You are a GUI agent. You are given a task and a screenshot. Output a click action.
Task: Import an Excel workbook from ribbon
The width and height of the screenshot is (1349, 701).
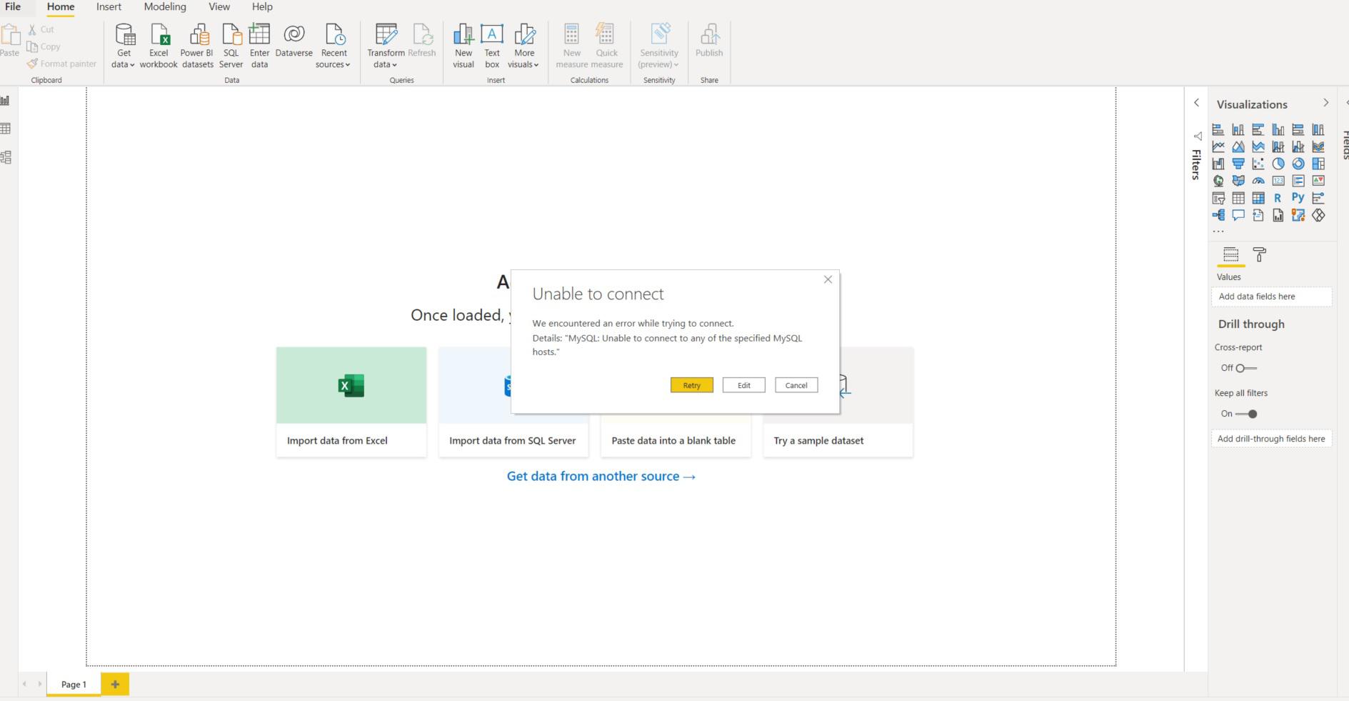pos(159,46)
